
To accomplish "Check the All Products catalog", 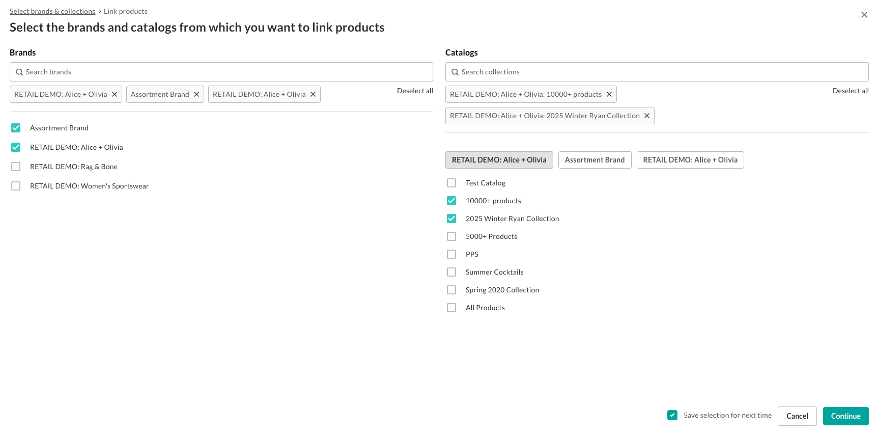I will [x=451, y=308].
